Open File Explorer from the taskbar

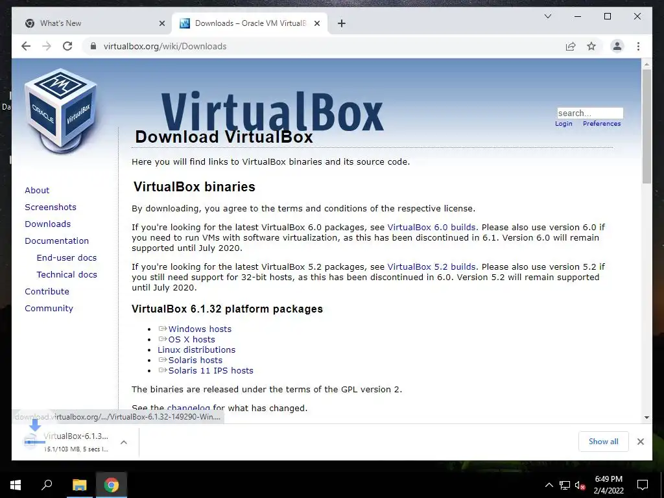click(x=79, y=485)
